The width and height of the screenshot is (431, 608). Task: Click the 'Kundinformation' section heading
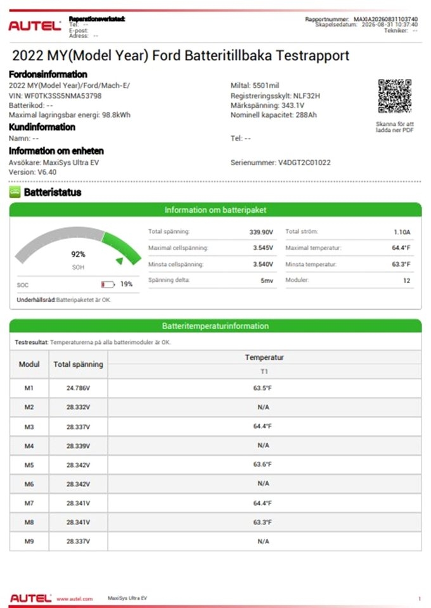click(x=42, y=127)
